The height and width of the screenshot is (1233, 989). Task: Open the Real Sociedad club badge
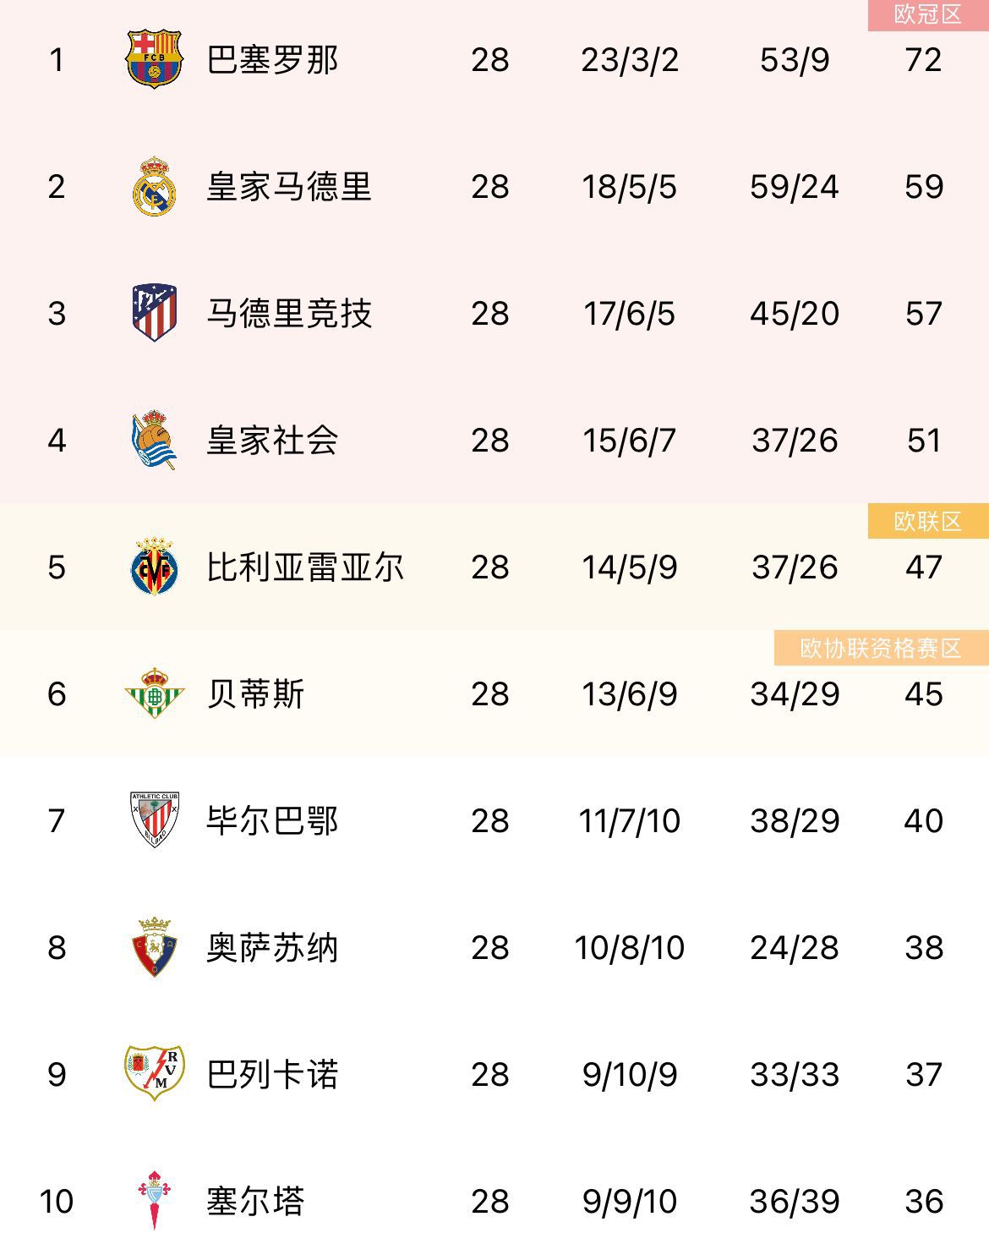point(154,441)
